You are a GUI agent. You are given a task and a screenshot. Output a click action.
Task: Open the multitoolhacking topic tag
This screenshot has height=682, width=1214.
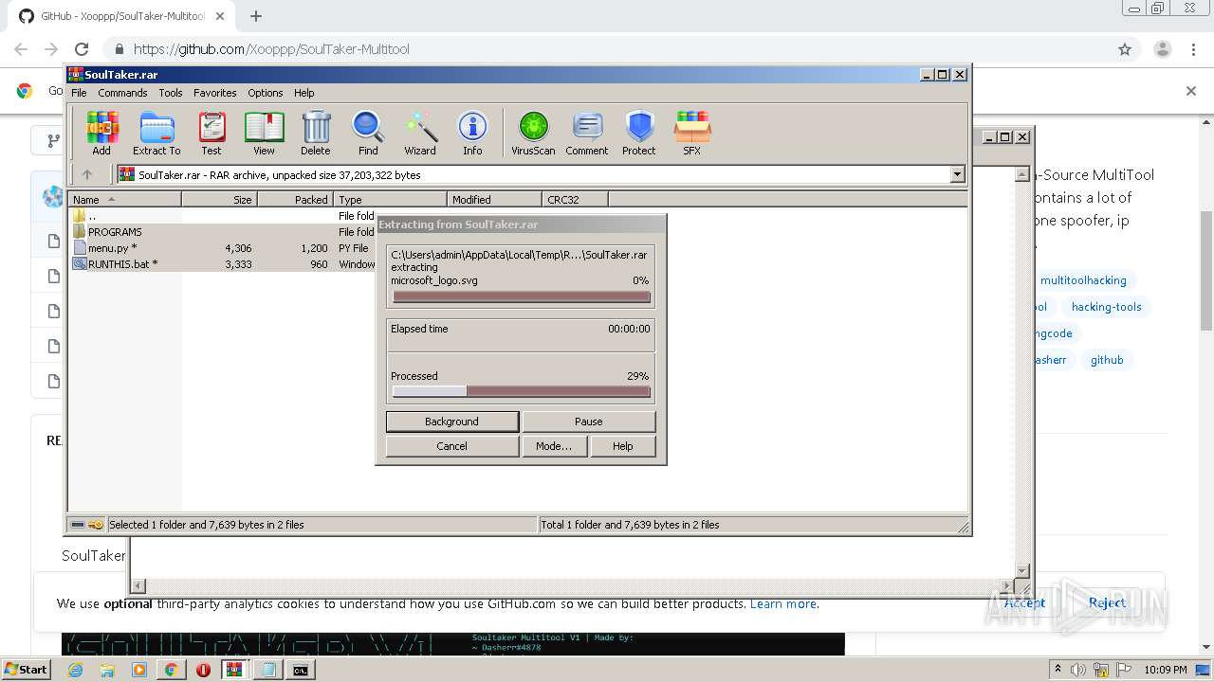[1083, 280]
